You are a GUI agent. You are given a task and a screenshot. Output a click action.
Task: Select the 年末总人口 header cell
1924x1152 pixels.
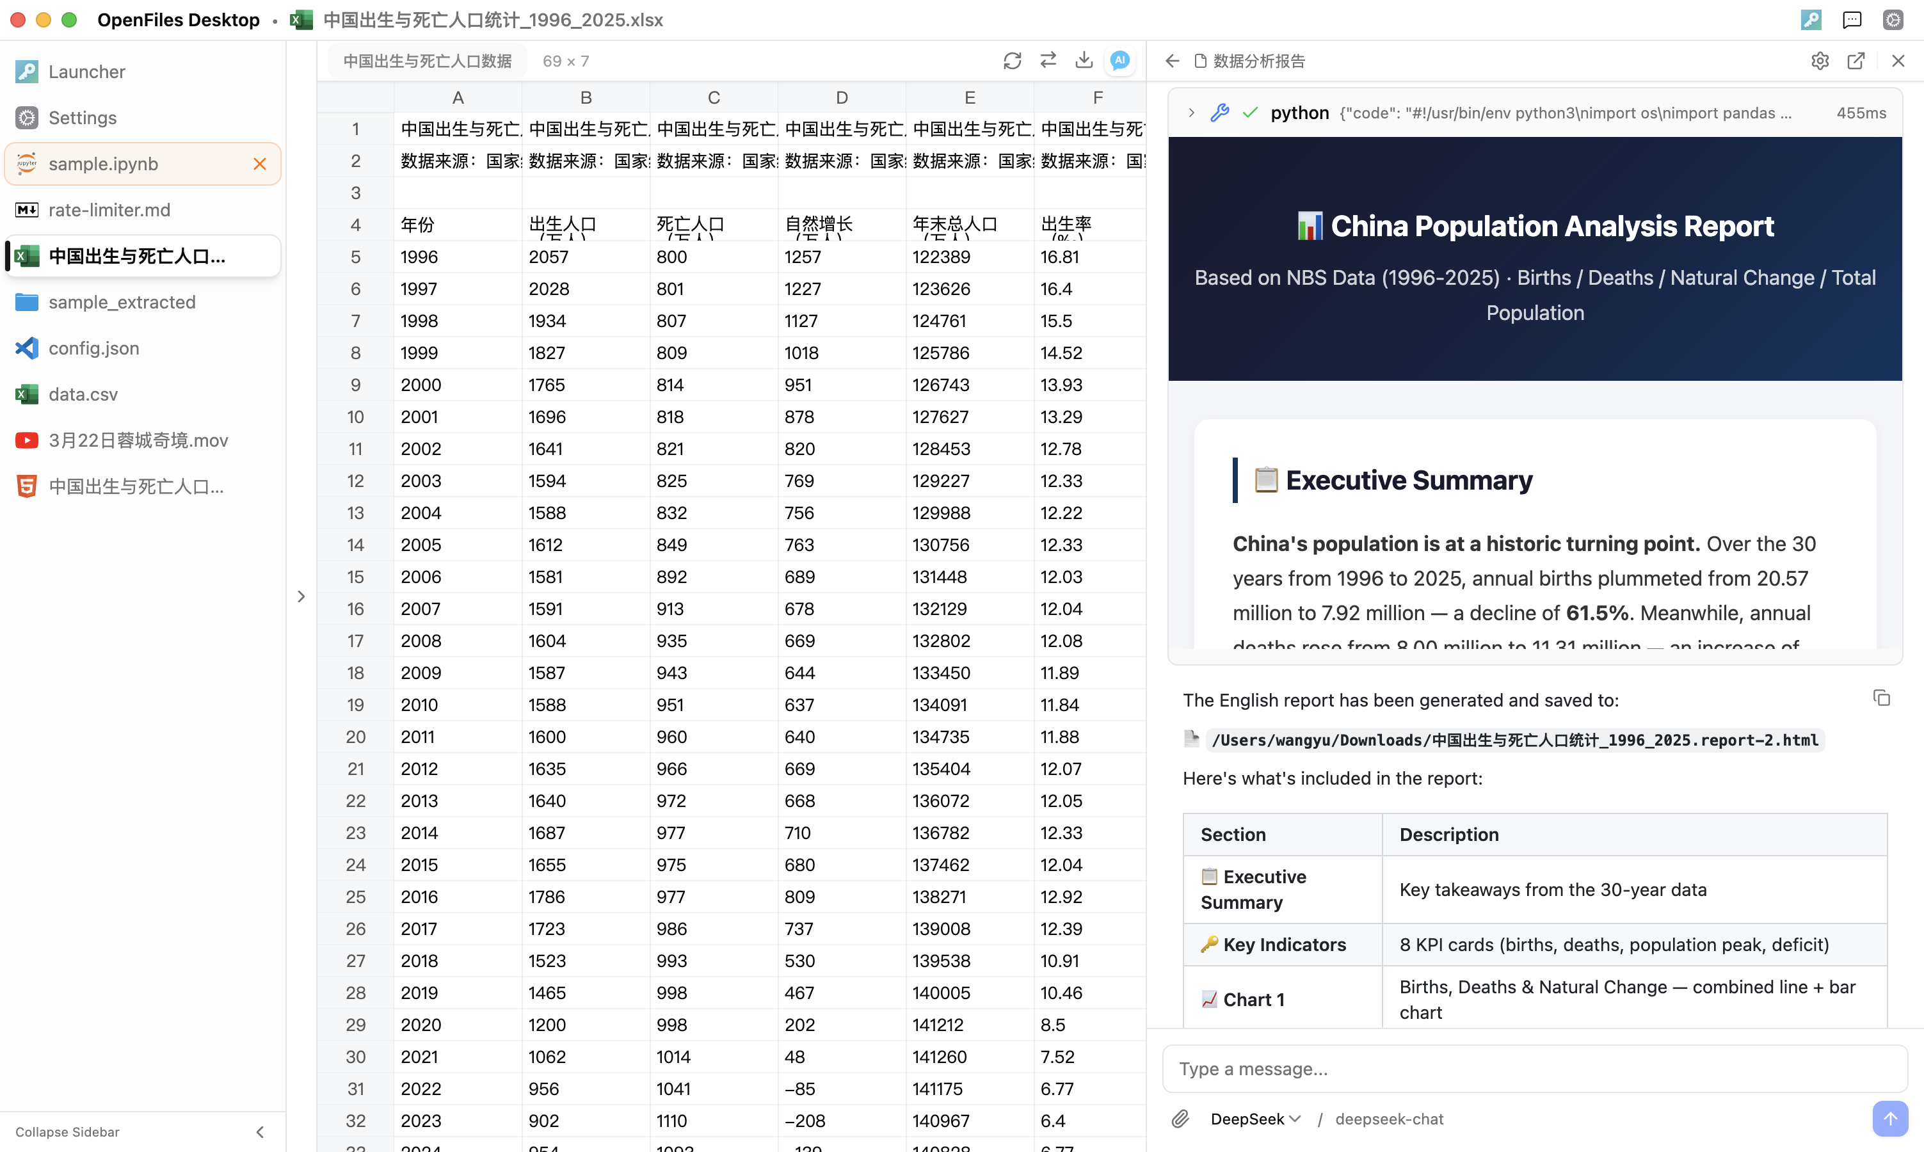pos(970,225)
